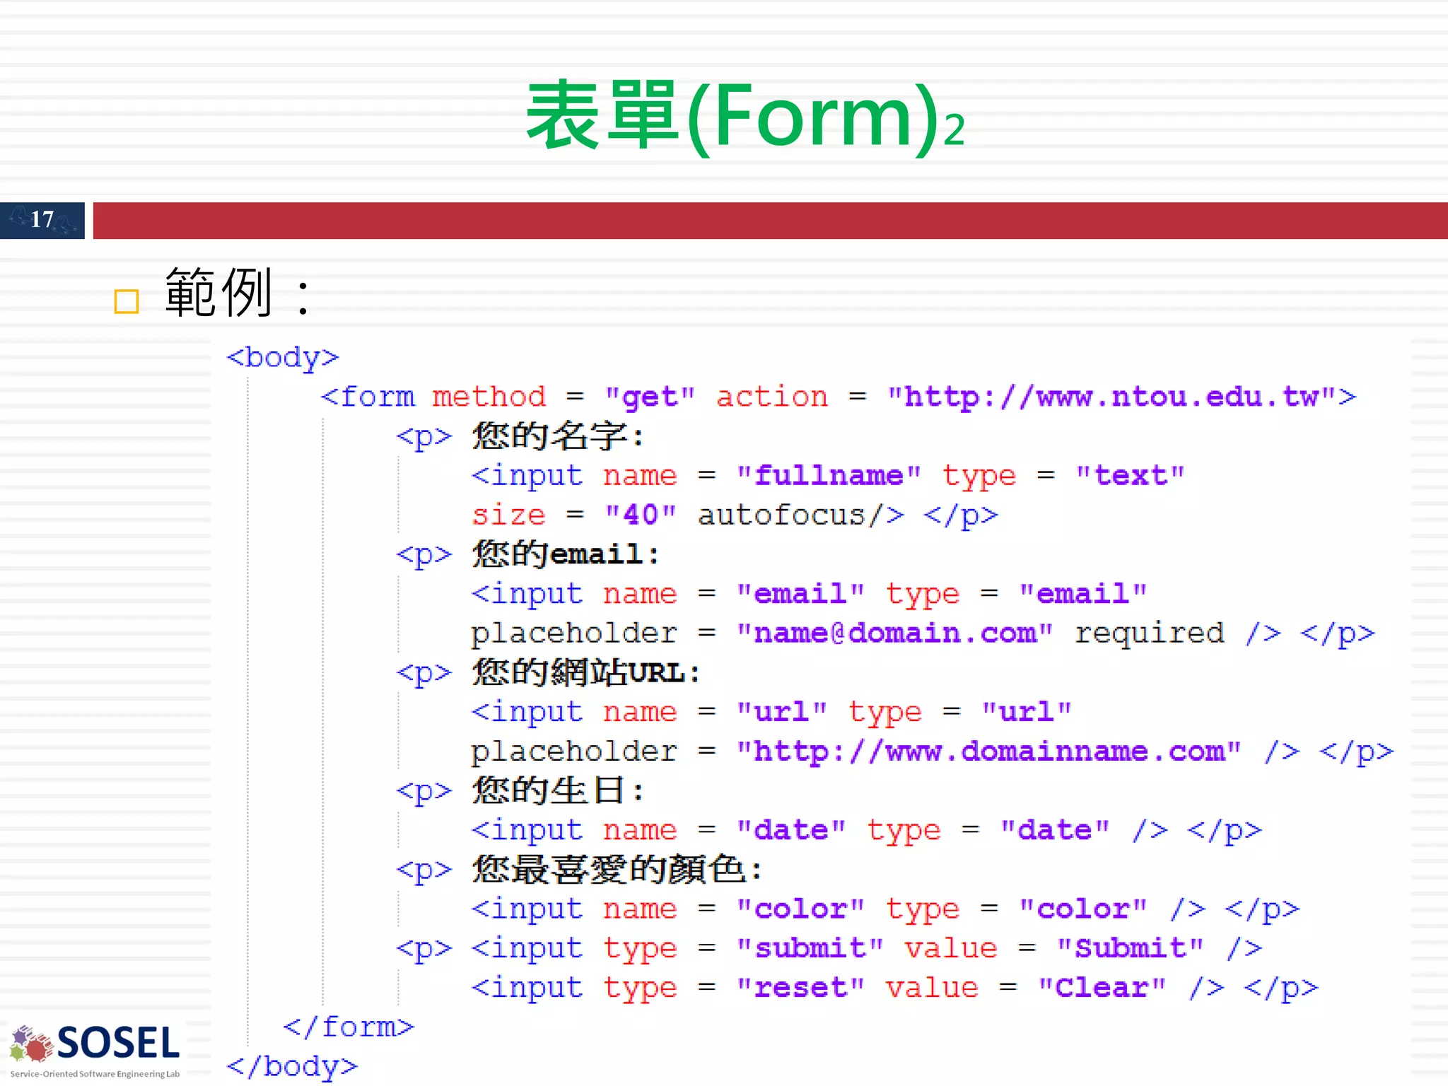Click the 範例 bullet heading
1448x1086 pixels.
click(x=238, y=293)
